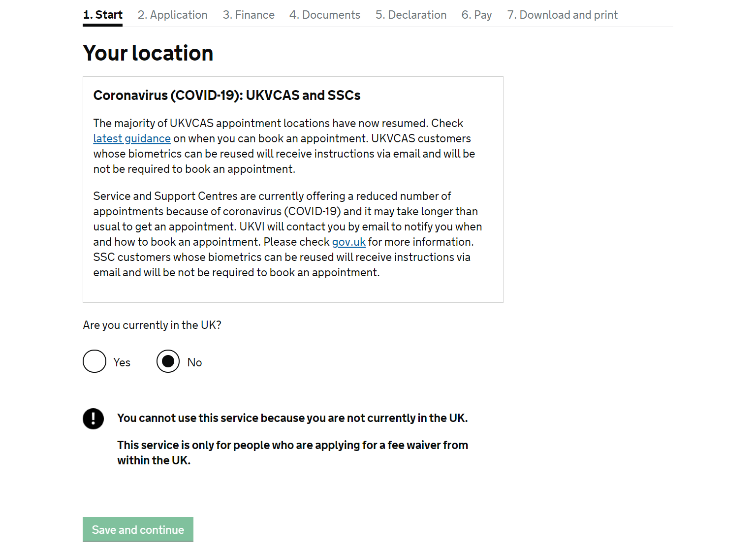
Task: Click the exclamation warning icon
Action: (x=93, y=419)
